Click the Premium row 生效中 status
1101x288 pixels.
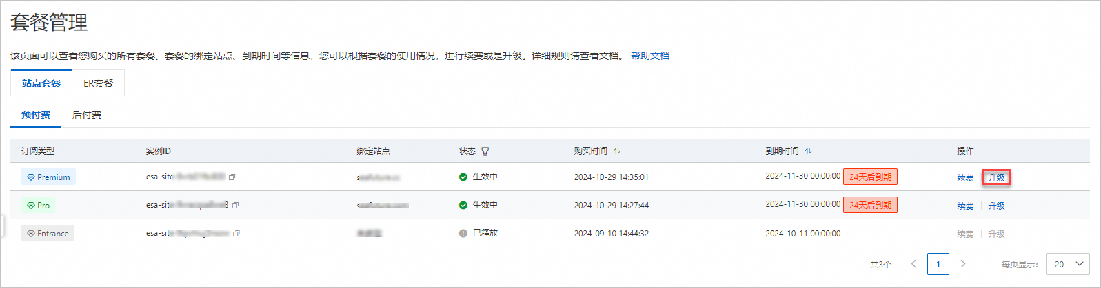(x=478, y=177)
